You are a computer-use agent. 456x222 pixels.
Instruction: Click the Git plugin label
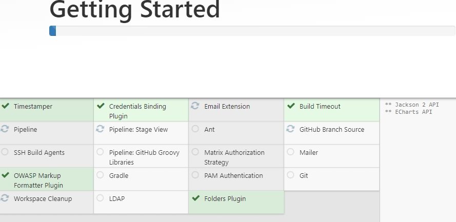304,175
